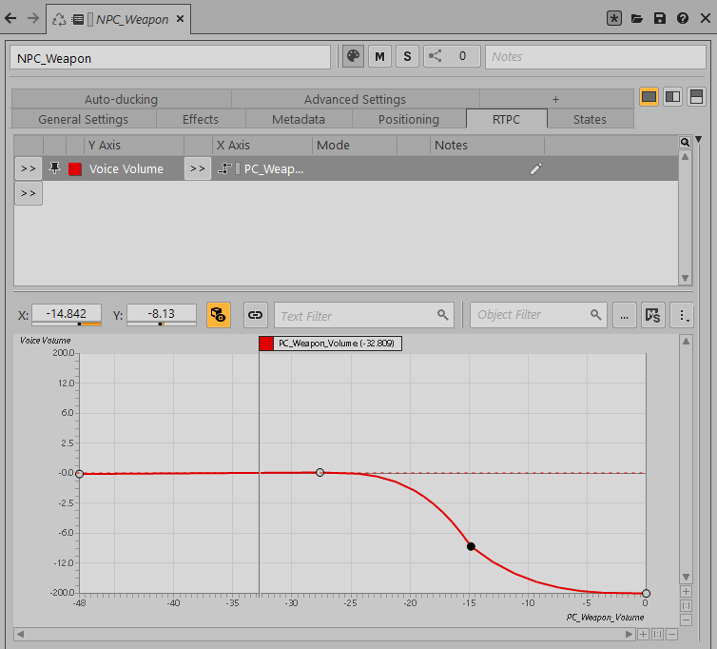Open Y Axis selector for Voice Volume
The width and height of the screenshot is (717, 649).
tap(29, 168)
